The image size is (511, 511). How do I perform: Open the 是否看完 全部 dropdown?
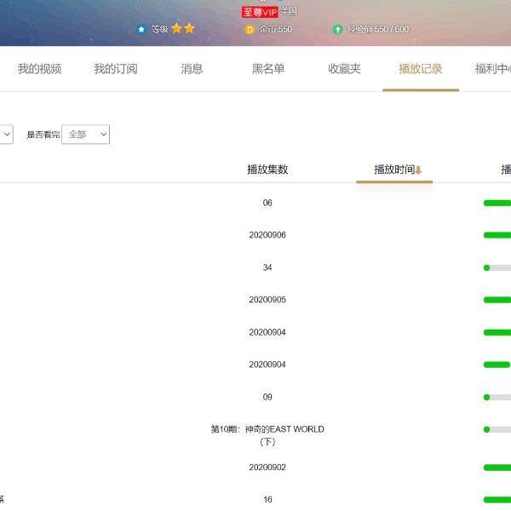click(86, 135)
